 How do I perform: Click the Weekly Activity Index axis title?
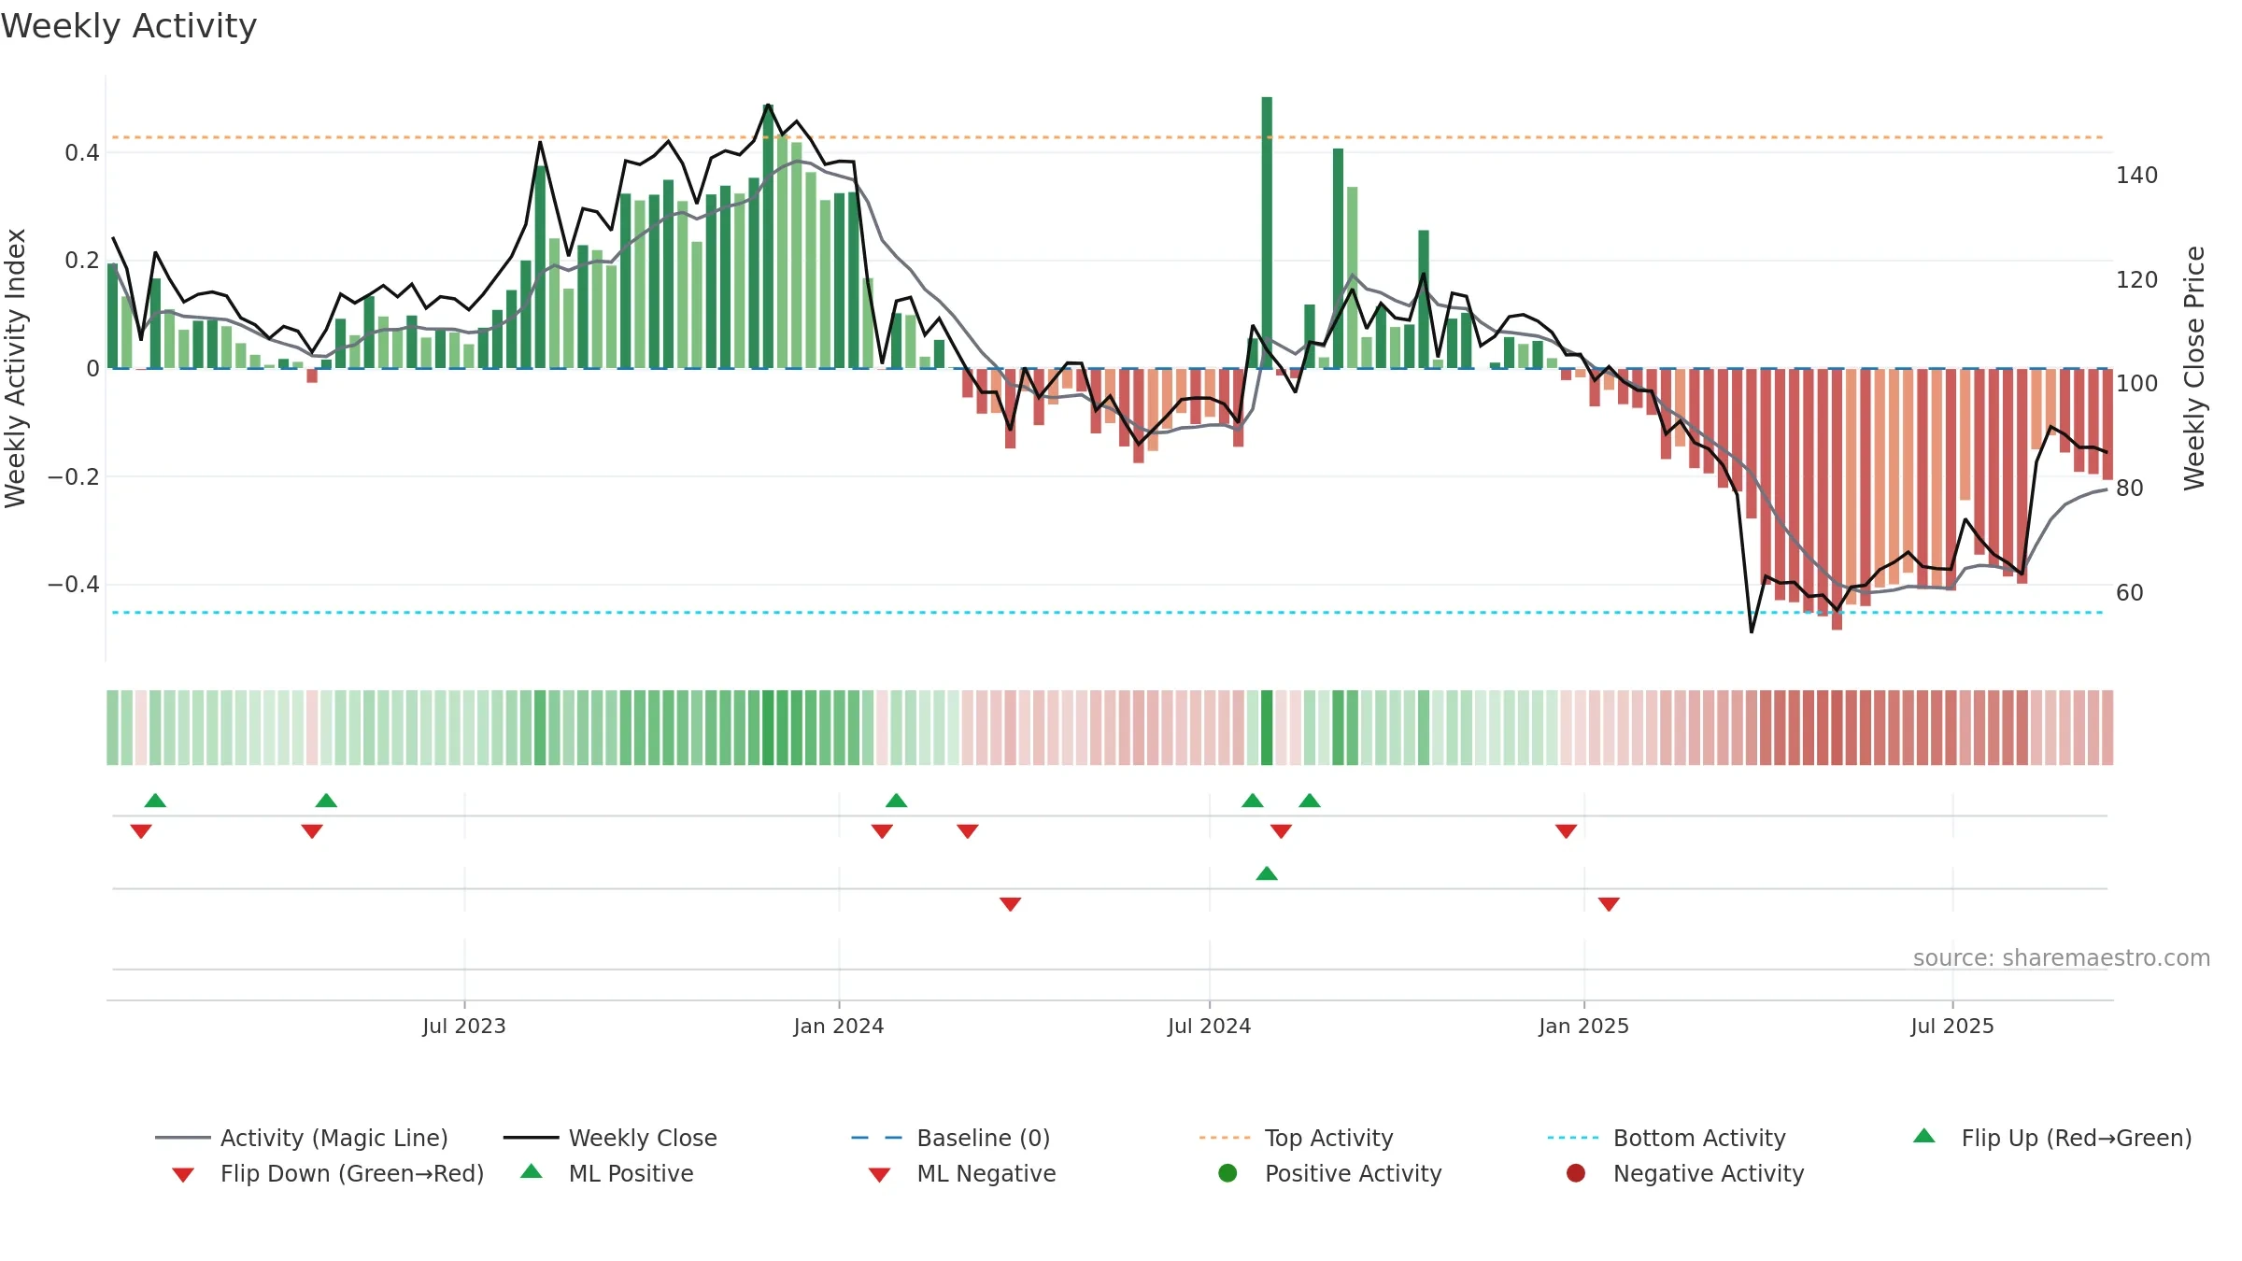[16, 368]
